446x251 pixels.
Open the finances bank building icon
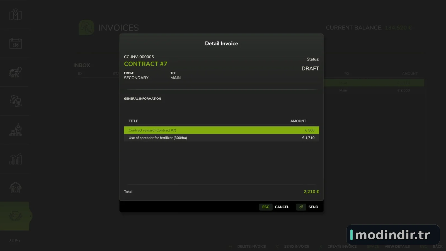[16, 187]
